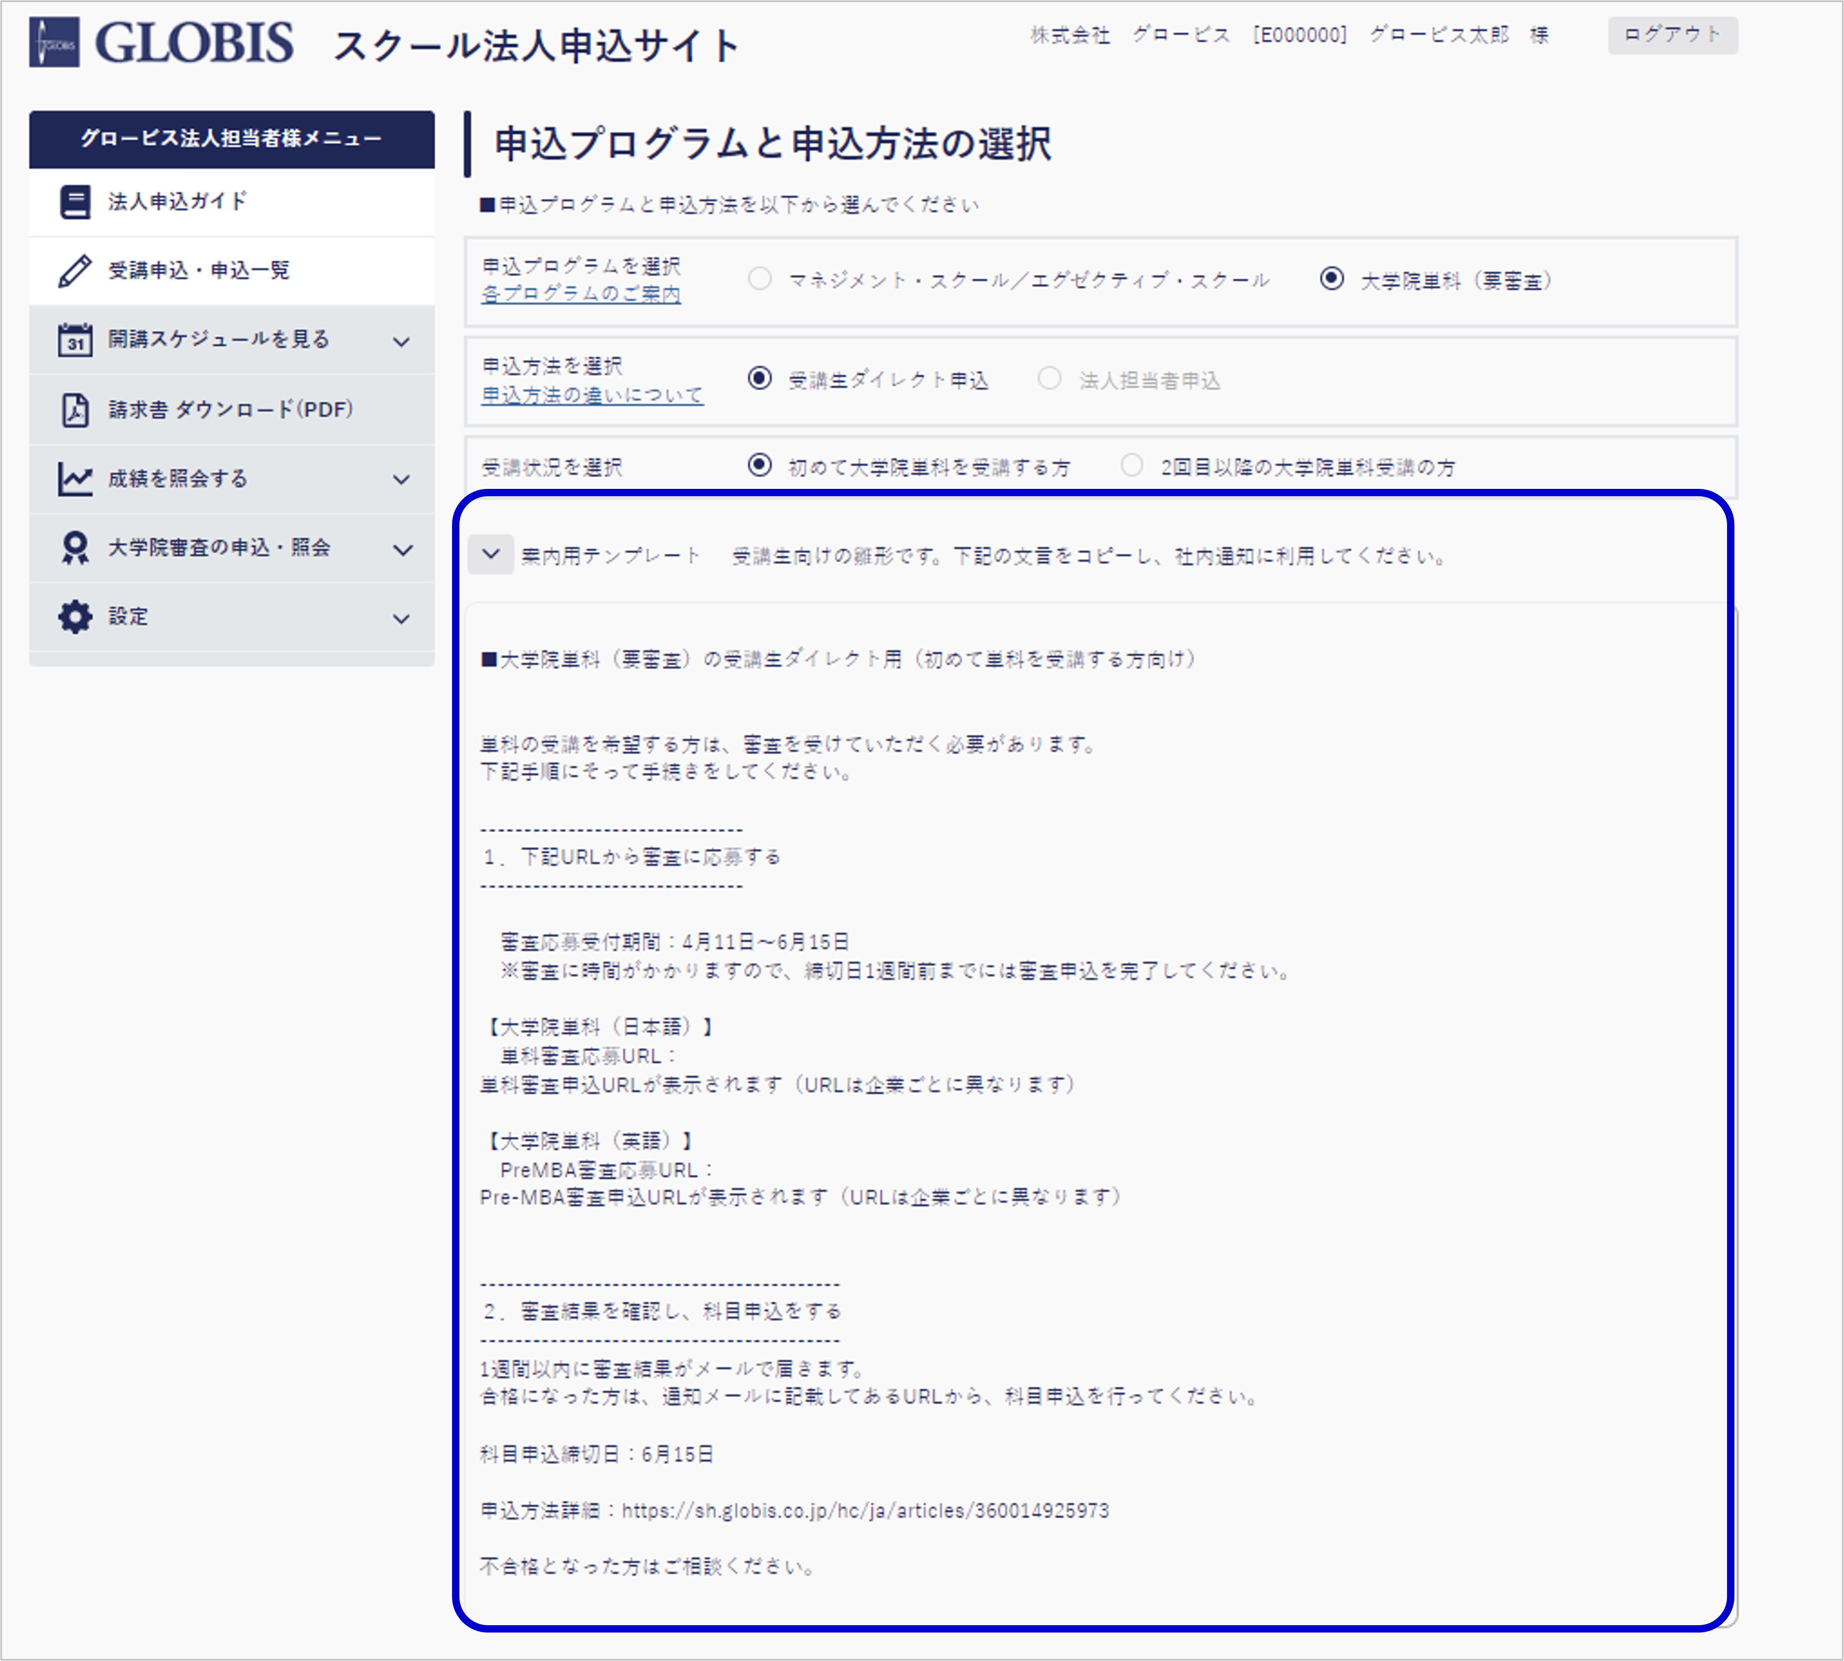Click the GLOBIS logo
This screenshot has width=1844, height=1661.
point(162,43)
